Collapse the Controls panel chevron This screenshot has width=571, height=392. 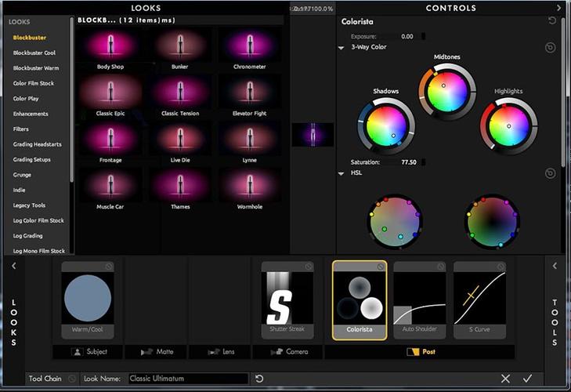(558, 8)
